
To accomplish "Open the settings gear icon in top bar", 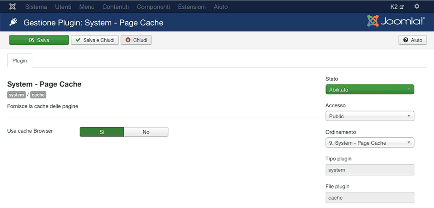I will [x=417, y=6].
